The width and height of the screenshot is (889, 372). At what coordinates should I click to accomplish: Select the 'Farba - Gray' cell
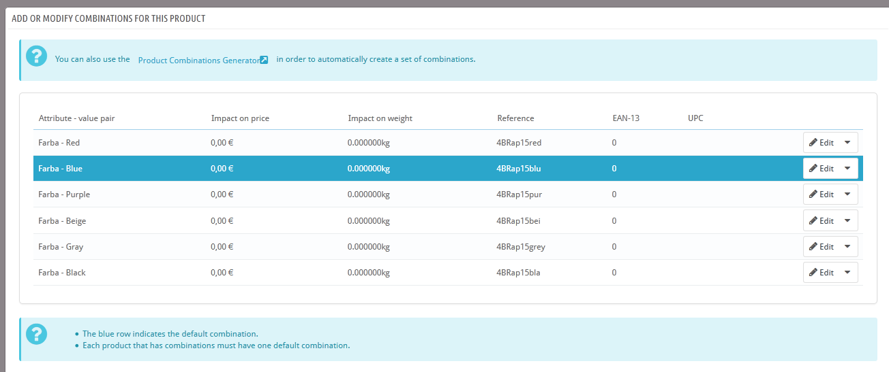[61, 247]
